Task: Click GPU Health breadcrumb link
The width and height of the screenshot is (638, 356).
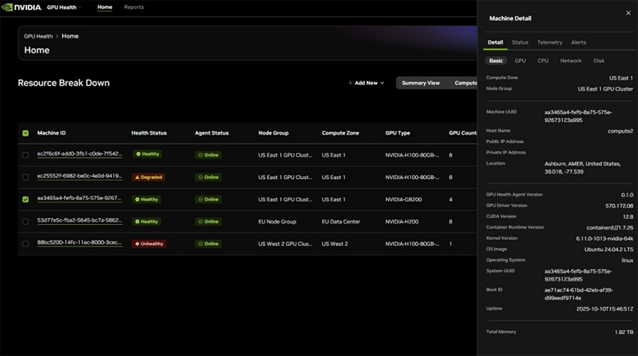Action: point(39,36)
